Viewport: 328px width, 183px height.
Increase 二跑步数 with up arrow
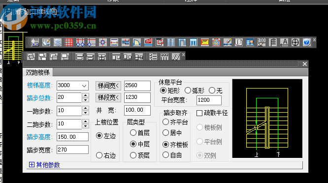click(x=85, y=122)
